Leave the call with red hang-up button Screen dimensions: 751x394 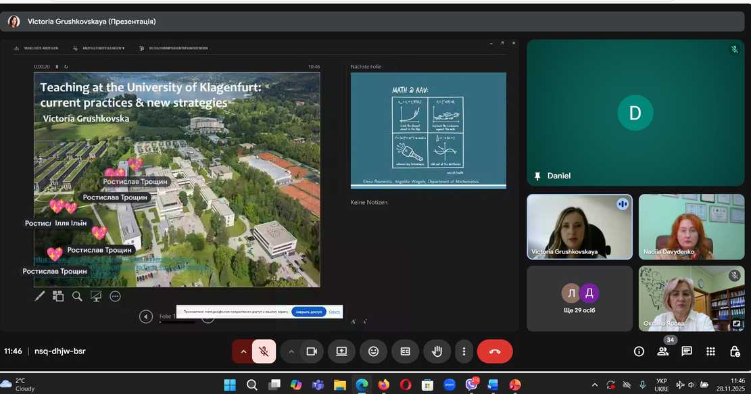click(x=495, y=351)
